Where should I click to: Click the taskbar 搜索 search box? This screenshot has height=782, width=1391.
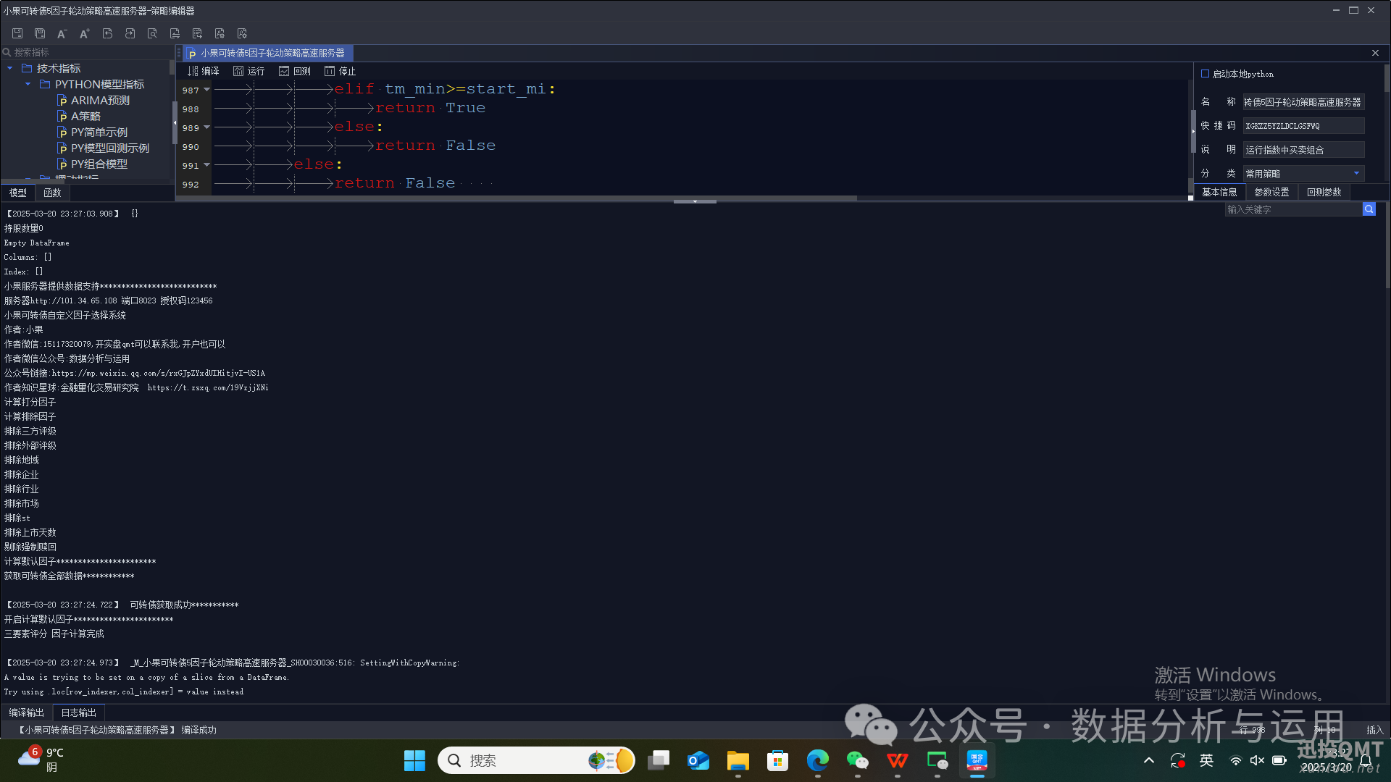tap(536, 760)
